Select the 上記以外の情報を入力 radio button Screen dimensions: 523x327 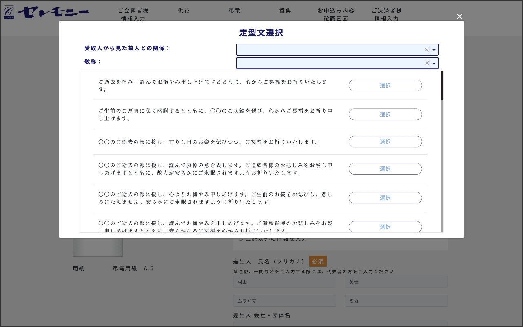pyautogui.click(x=241, y=239)
